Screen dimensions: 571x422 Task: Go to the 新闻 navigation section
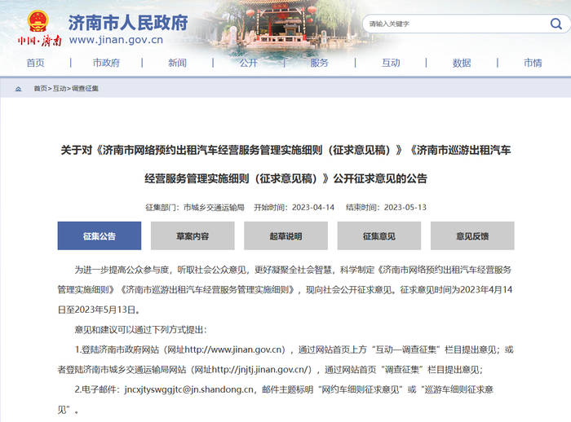click(x=177, y=63)
